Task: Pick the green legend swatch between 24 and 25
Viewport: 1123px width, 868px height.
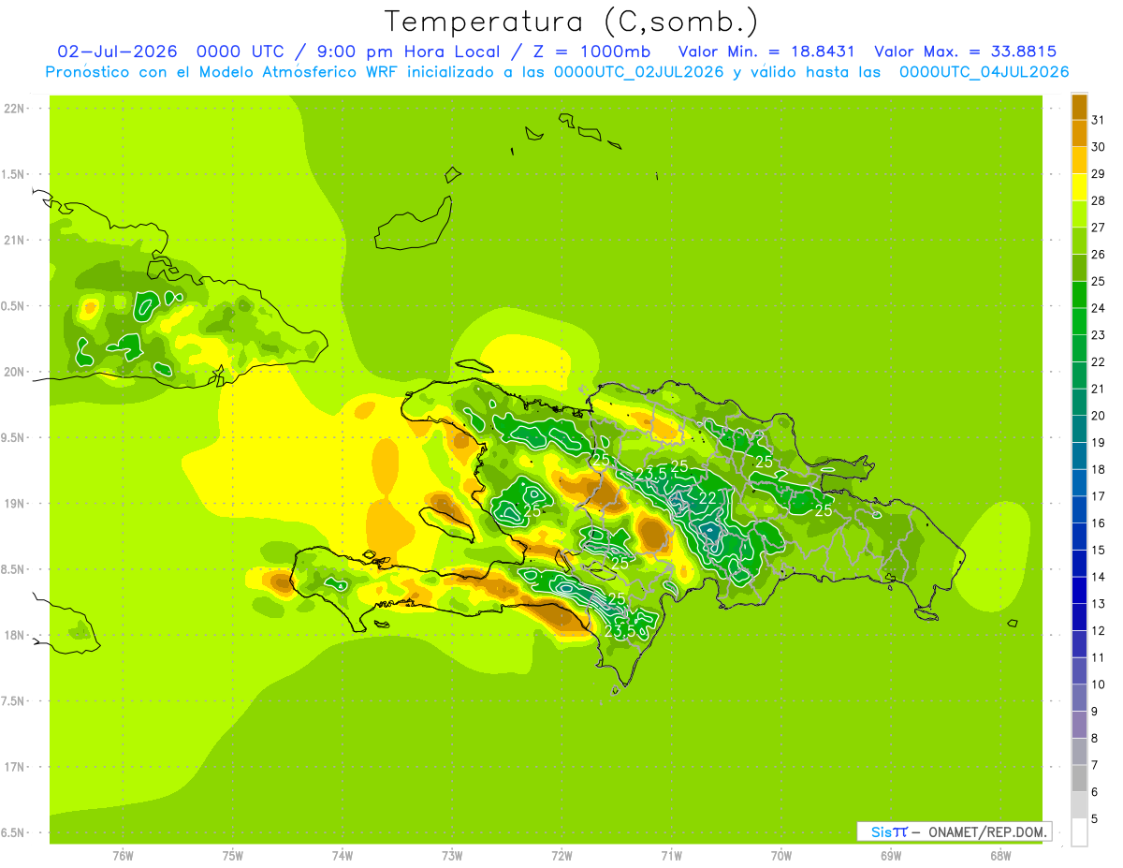Action: point(1079,294)
